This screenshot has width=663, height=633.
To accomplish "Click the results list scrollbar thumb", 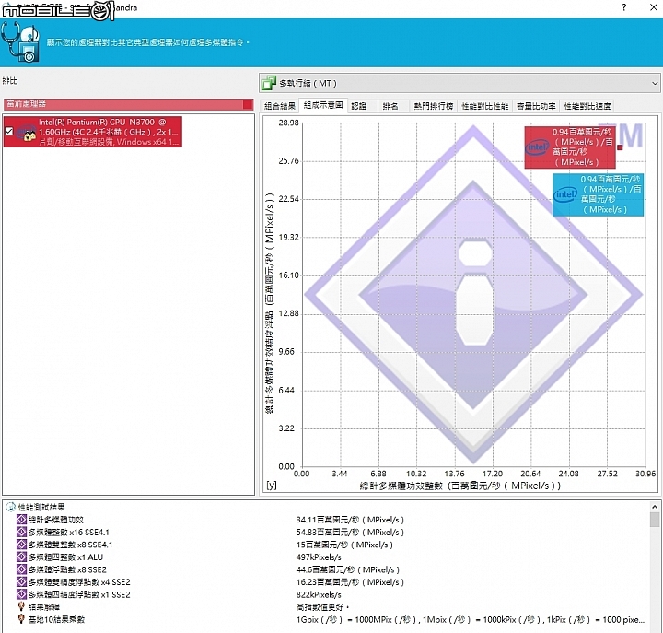I will coord(655,520).
